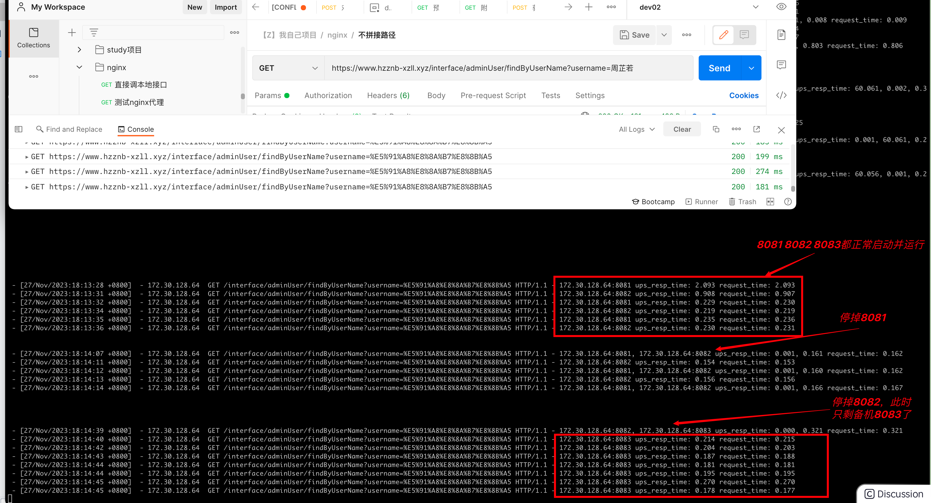Image resolution: width=931 pixels, height=503 pixels.
Task: Open documentation icon in right sidebar
Action: pos(781,35)
